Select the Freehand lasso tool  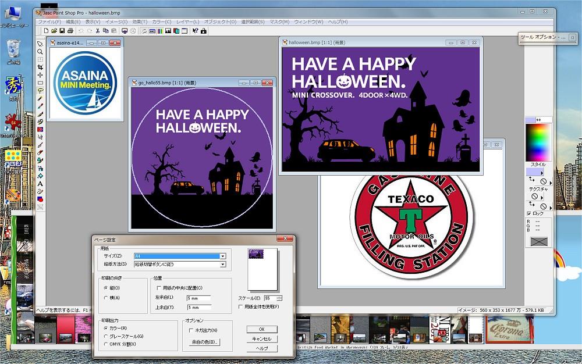click(x=40, y=91)
